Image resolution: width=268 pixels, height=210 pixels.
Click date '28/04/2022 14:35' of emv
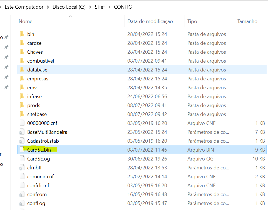point(147,88)
